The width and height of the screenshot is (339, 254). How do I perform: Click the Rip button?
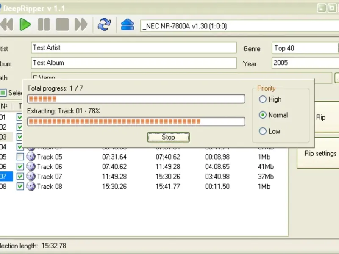[321, 118]
